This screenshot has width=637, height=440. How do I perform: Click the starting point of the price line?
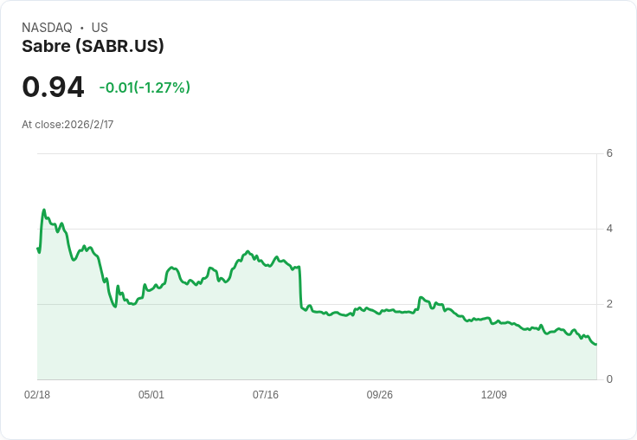[x=37, y=249]
